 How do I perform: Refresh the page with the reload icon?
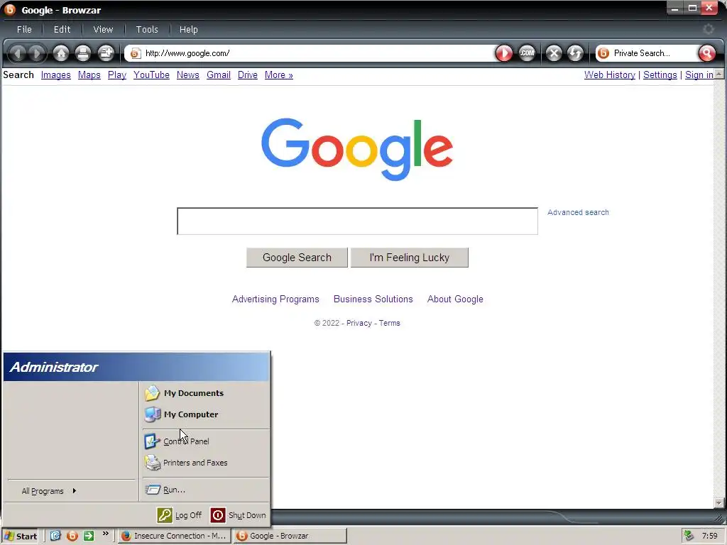(575, 53)
